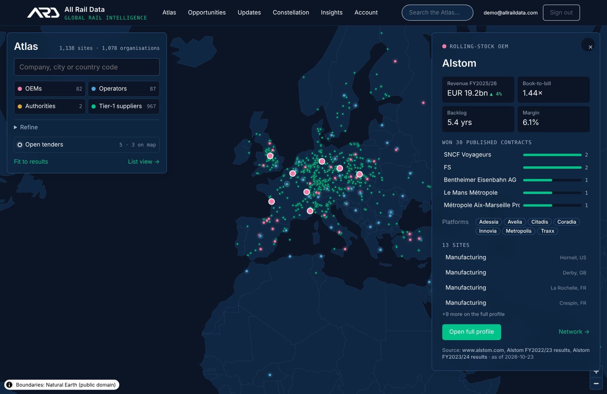The width and height of the screenshot is (607, 394).
Task: Select the Citadis platform tag
Action: click(540, 222)
